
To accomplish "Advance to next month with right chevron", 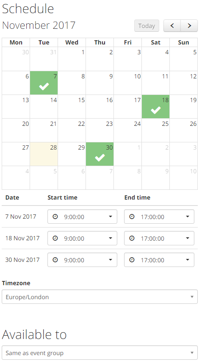I will (x=189, y=25).
